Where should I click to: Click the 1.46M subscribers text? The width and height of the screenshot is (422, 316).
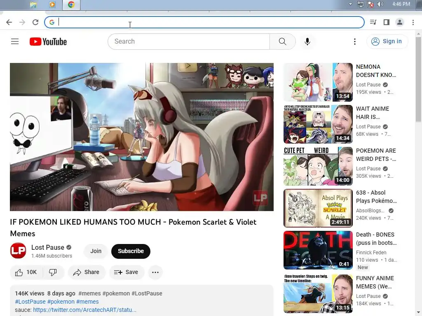pyautogui.click(x=52, y=256)
